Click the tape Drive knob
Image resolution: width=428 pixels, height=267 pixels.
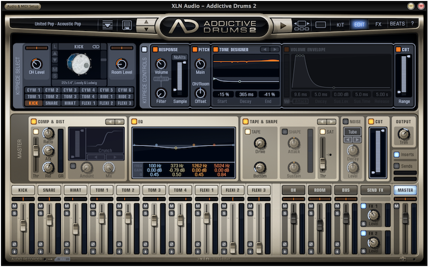click(x=260, y=143)
